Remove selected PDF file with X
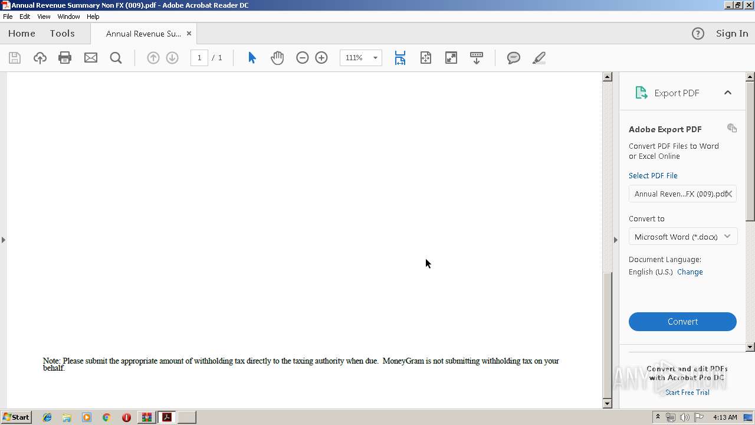 pyautogui.click(x=729, y=194)
